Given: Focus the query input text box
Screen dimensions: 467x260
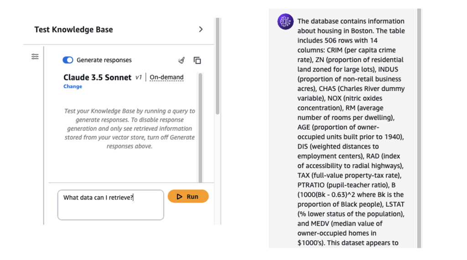Looking at the screenshot, I should 110,204.
